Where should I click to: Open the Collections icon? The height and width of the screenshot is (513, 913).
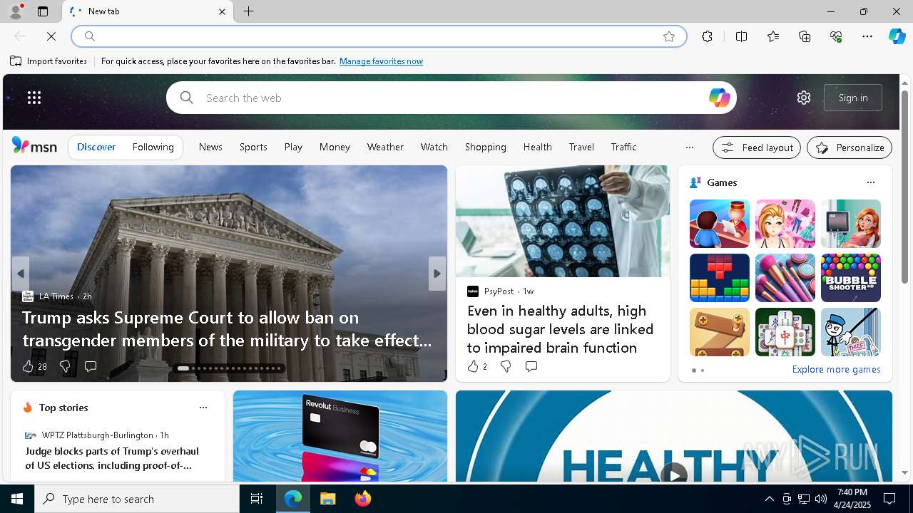click(x=805, y=36)
